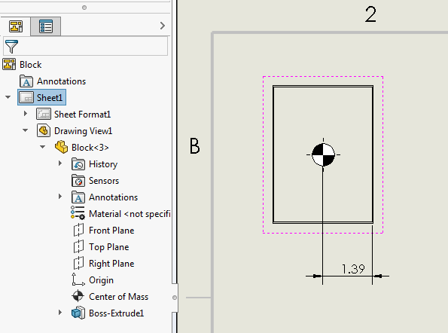The width and height of the screenshot is (448, 333).
Task: Click the Center of Mass tree icon
Action: (78, 296)
